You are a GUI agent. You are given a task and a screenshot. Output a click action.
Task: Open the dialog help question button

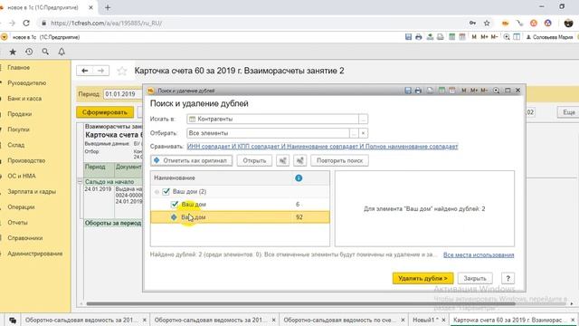pyautogui.click(x=508, y=278)
